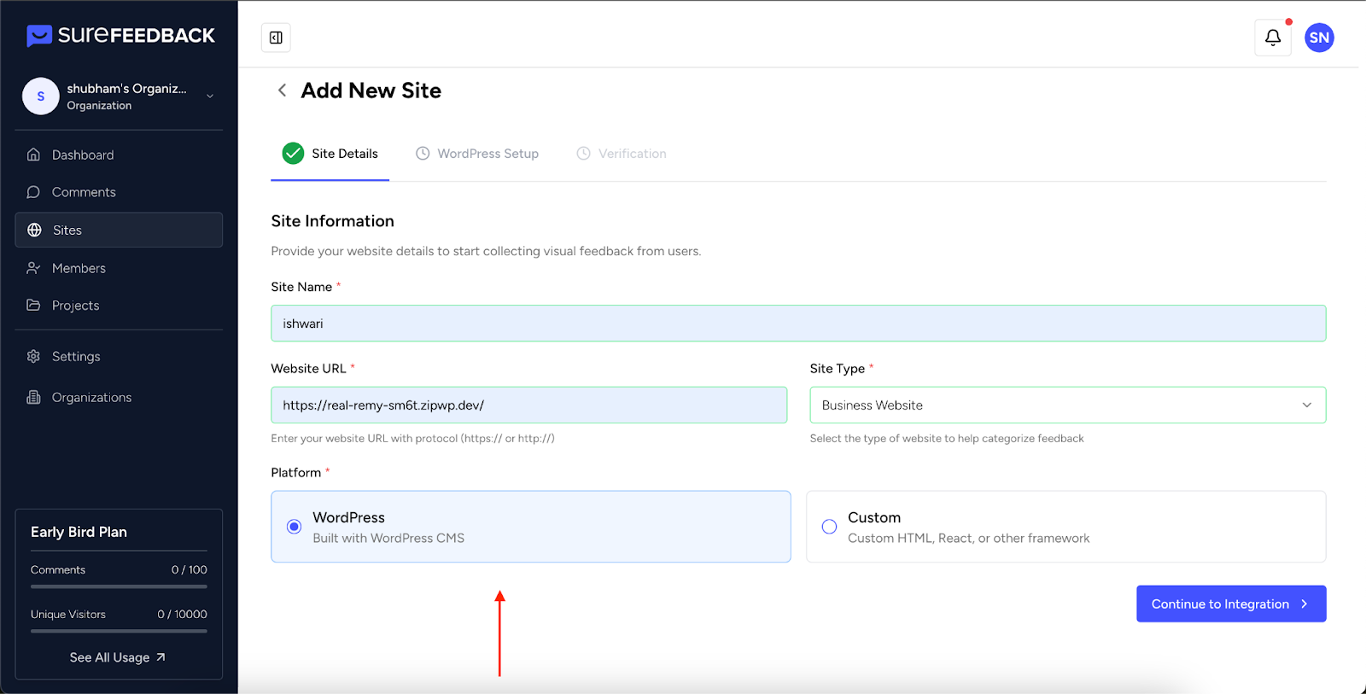This screenshot has width=1366, height=694.
Task: Click into the Website URL field
Action: point(528,405)
